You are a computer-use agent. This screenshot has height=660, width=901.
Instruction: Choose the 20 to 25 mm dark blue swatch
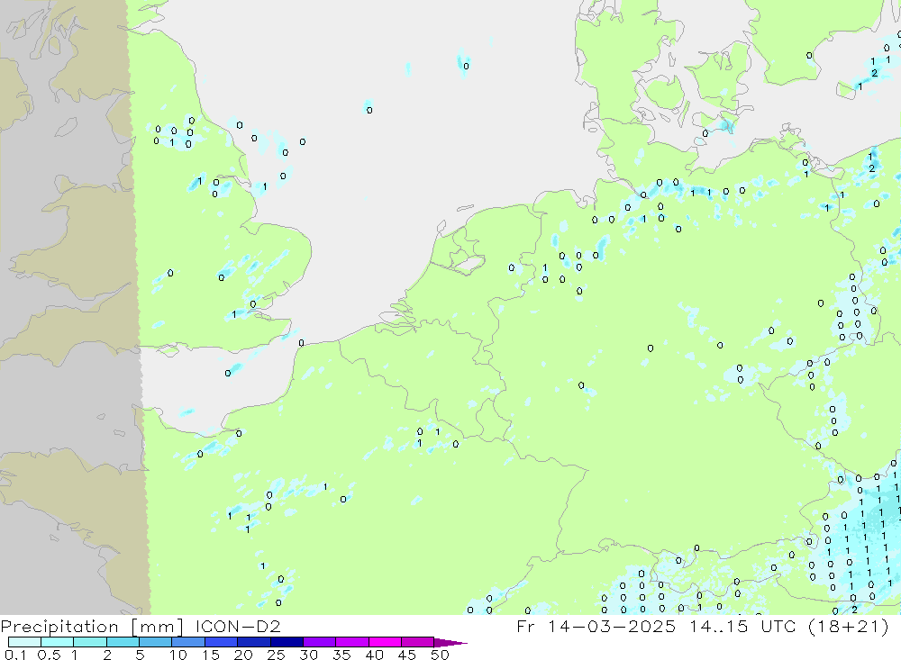pyautogui.click(x=254, y=642)
